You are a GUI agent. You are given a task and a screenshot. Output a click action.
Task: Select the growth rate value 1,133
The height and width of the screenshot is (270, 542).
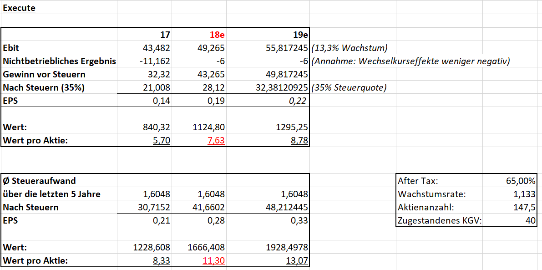click(x=526, y=194)
